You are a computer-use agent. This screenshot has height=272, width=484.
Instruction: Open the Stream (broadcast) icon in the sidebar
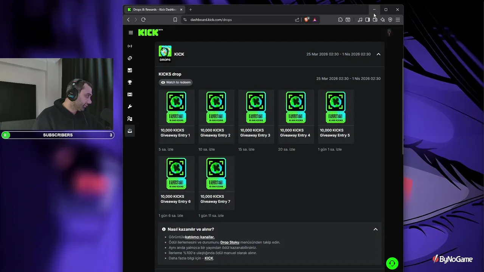(x=130, y=46)
